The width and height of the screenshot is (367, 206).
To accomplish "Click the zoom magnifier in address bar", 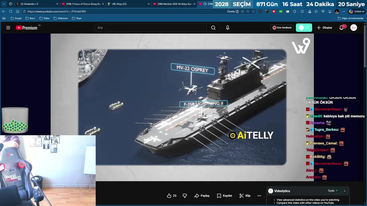I will click(248, 11).
